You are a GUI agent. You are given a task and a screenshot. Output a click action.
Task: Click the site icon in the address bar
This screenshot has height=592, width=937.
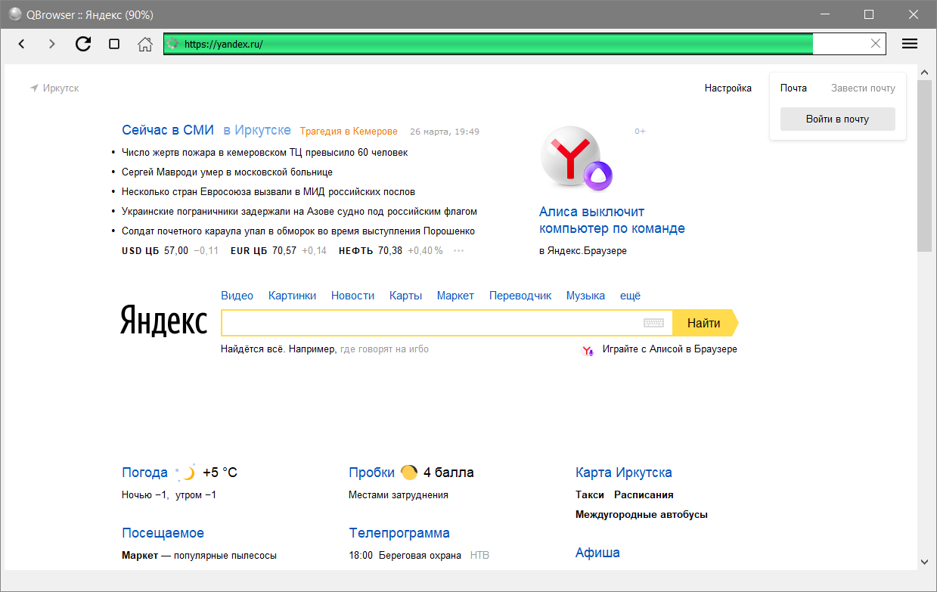(172, 44)
